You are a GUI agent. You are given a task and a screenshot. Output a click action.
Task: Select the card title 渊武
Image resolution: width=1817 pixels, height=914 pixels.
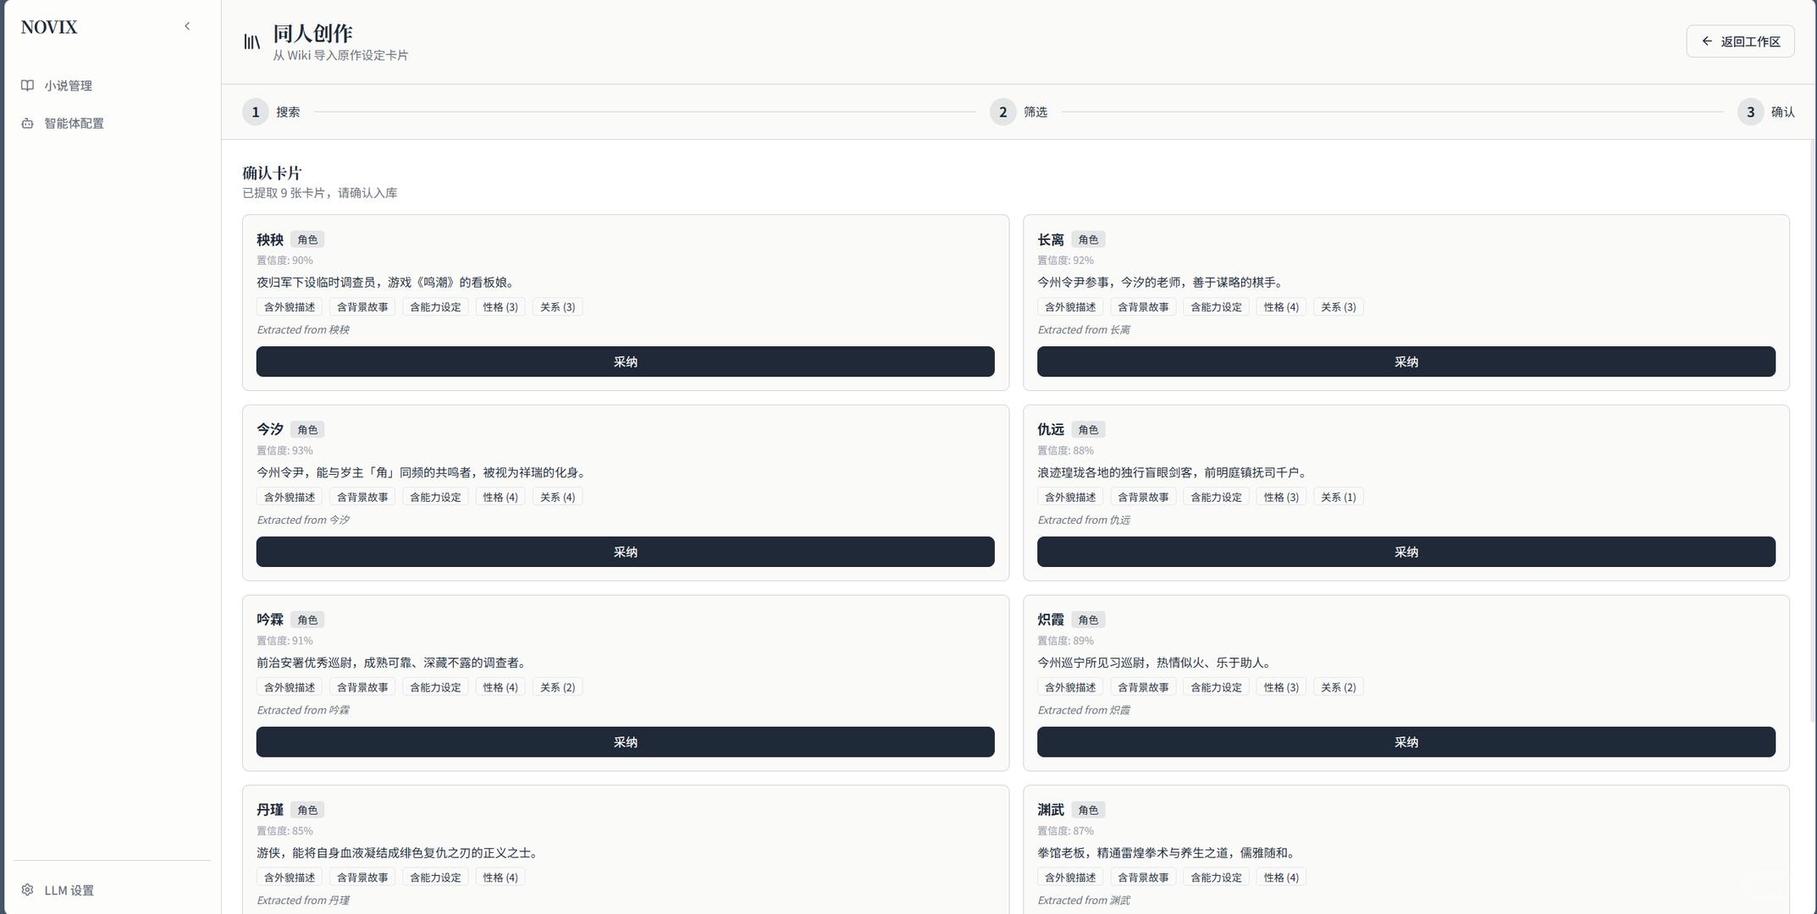point(1051,810)
